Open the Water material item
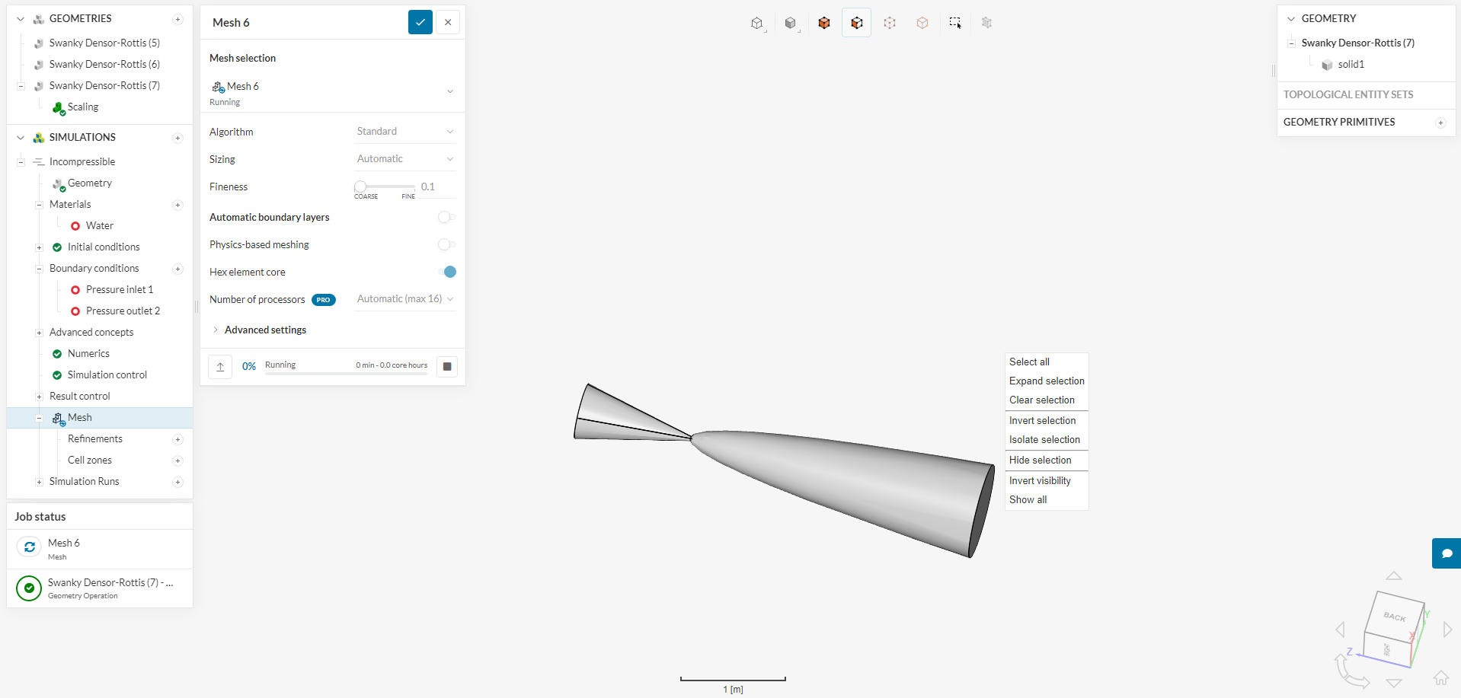Viewport: 1461px width, 698px height. [x=100, y=226]
